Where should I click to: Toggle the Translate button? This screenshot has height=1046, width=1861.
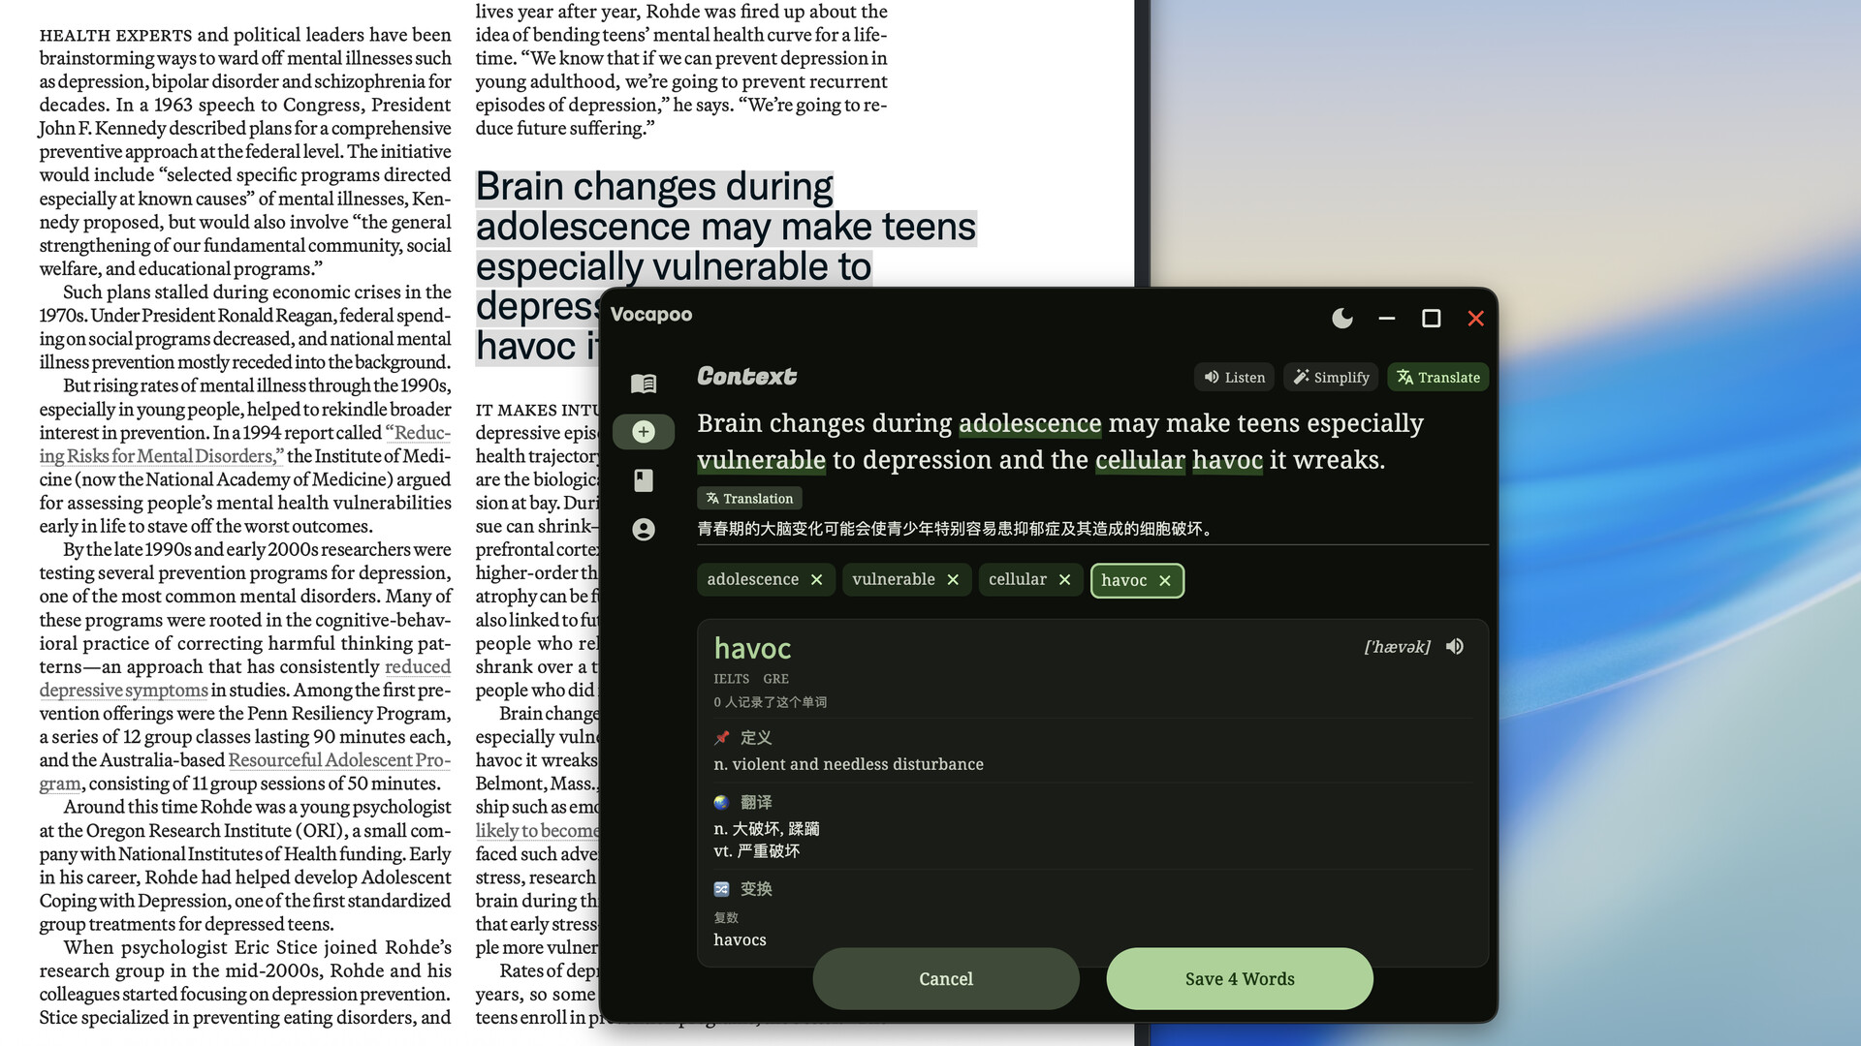[1438, 378]
